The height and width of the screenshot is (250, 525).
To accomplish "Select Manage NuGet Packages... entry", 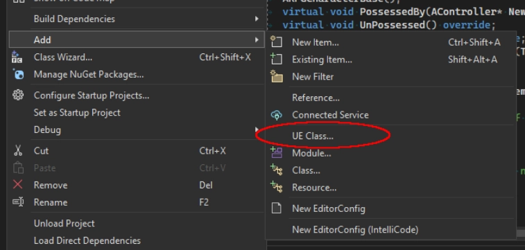I will [136, 74].
